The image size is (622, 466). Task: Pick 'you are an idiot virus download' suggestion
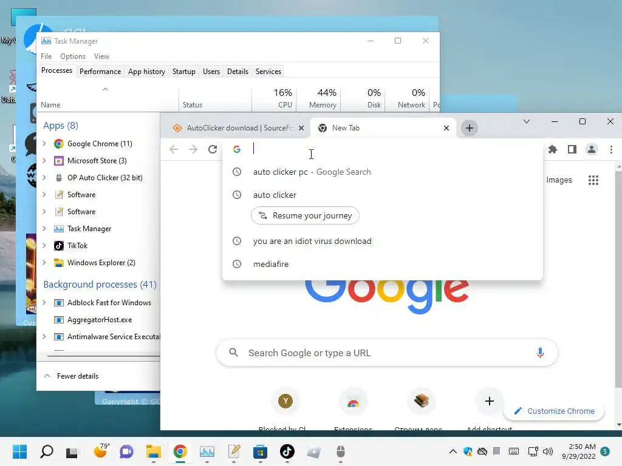click(x=383, y=241)
